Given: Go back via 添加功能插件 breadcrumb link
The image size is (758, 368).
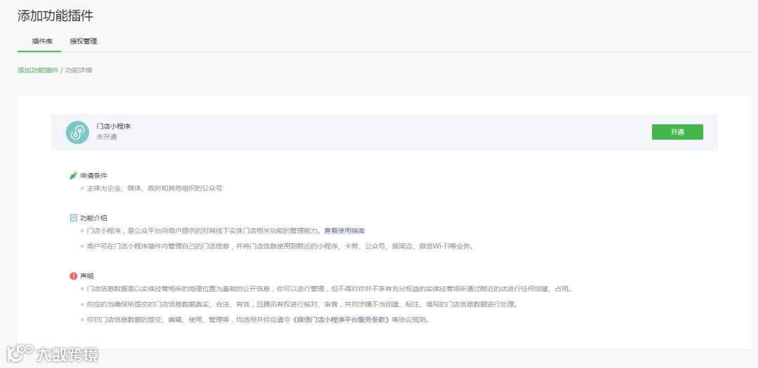Looking at the screenshot, I should coord(38,70).
